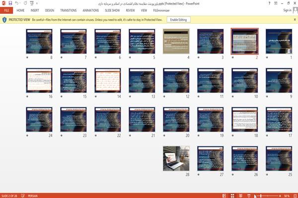
Task: Adjust the zoom slider handle
Action: click(261, 196)
